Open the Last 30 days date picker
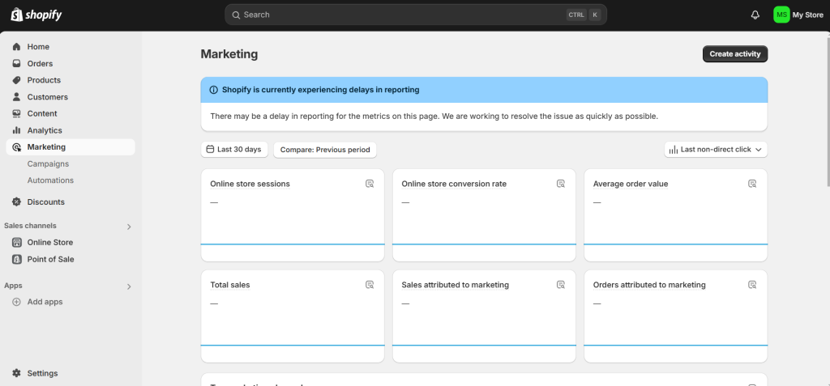This screenshot has height=386, width=830. 234,150
